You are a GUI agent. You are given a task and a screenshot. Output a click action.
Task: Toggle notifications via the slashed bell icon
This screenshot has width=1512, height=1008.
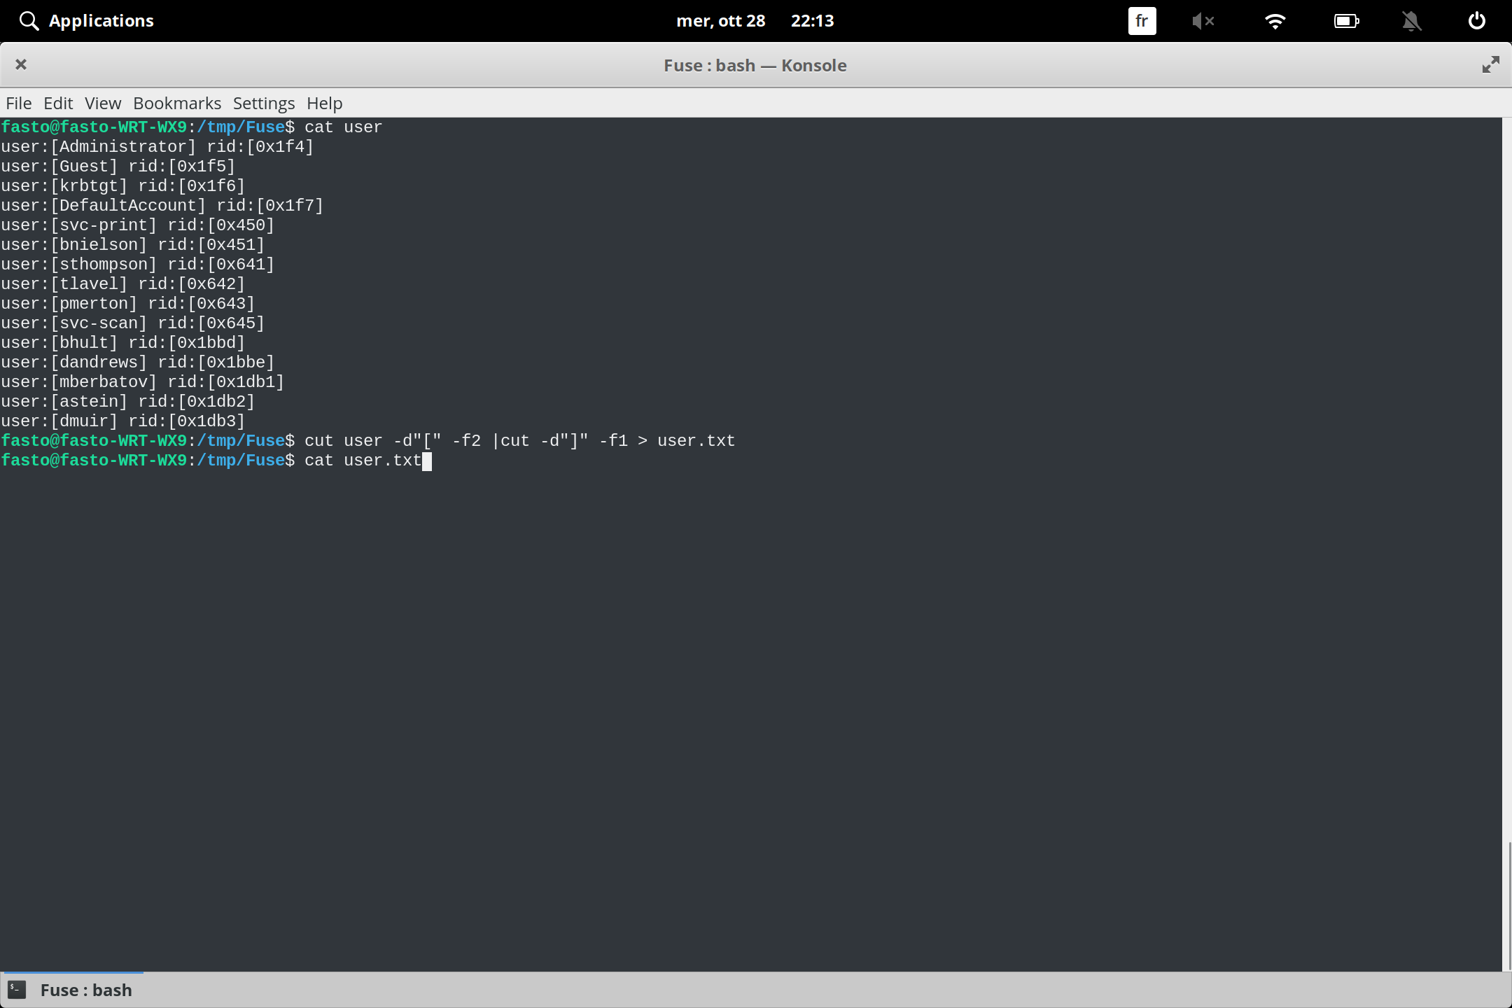(1412, 20)
